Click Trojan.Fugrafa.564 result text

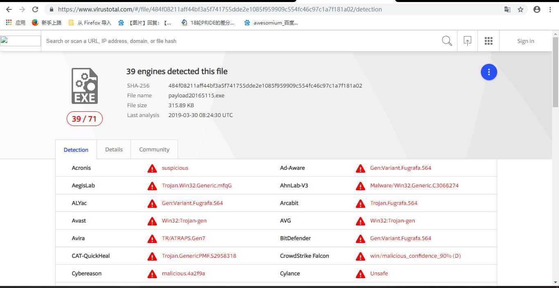(x=394, y=203)
